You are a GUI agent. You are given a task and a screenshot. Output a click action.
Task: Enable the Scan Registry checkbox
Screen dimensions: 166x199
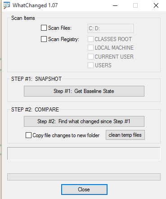point(44,39)
